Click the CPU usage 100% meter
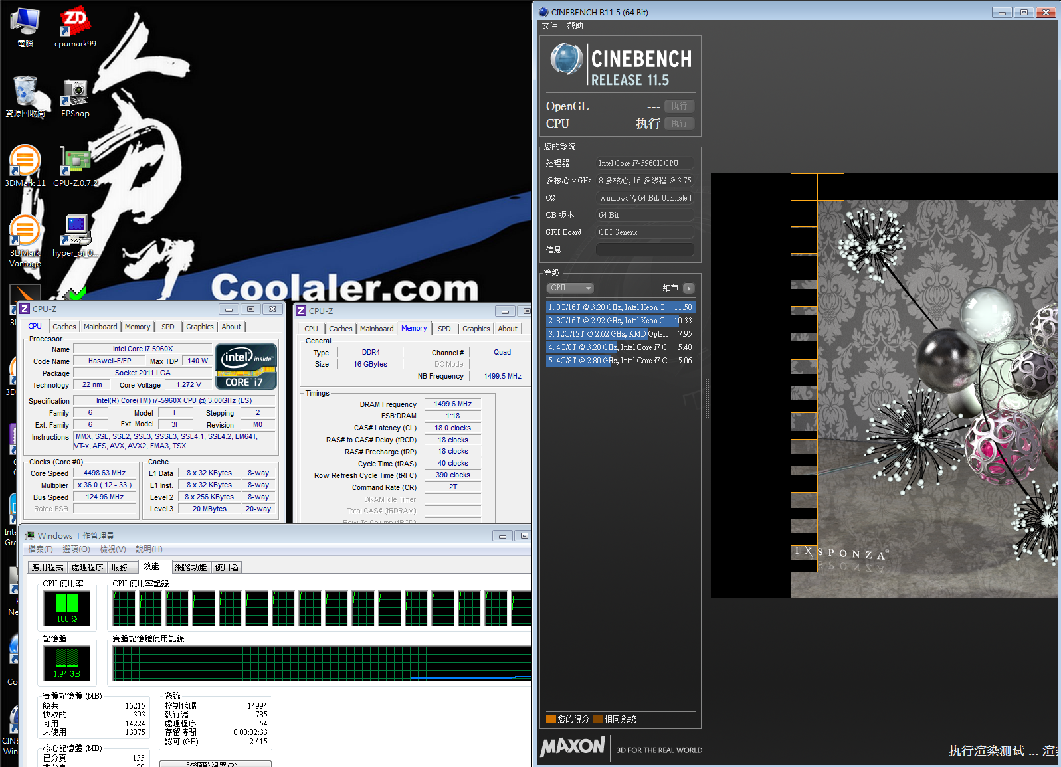The height and width of the screenshot is (767, 1061). point(66,608)
